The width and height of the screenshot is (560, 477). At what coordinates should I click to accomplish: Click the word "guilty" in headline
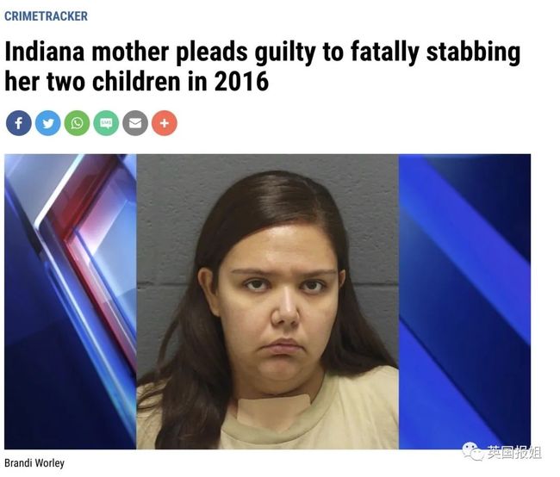(285, 53)
